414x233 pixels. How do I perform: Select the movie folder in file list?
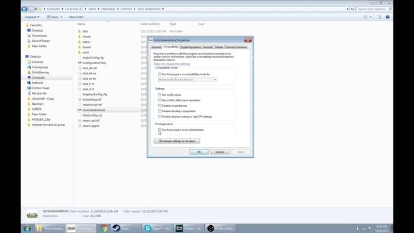(x=86, y=37)
